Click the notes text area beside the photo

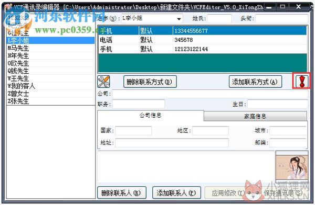coord(186,167)
